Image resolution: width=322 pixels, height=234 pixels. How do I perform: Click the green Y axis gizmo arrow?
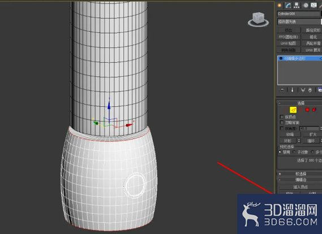coord(95,123)
